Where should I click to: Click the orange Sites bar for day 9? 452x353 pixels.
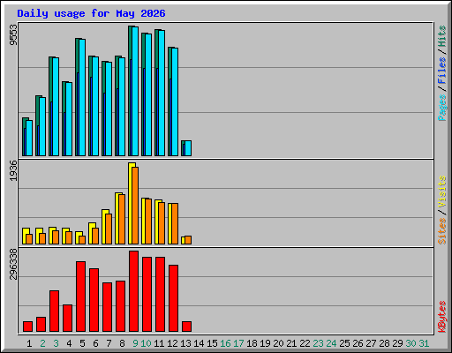pos(135,206)
